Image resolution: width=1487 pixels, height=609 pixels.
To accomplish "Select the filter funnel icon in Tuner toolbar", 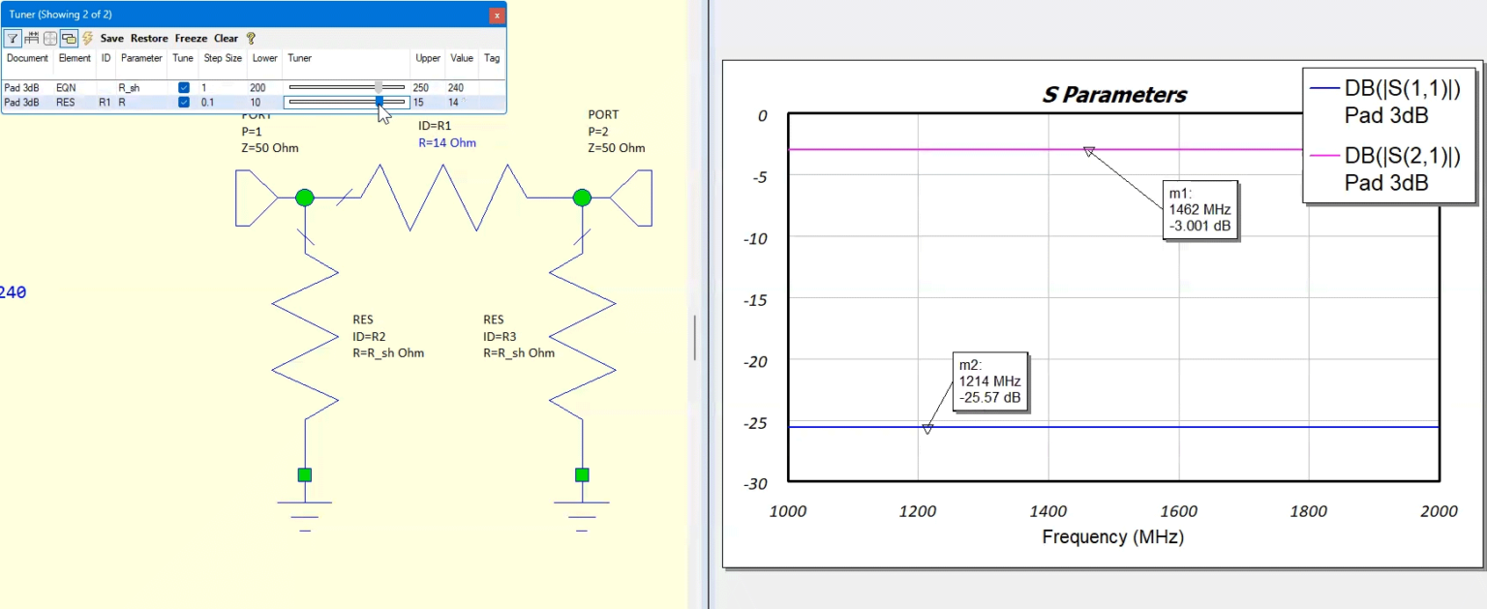I will coord(12,38).
